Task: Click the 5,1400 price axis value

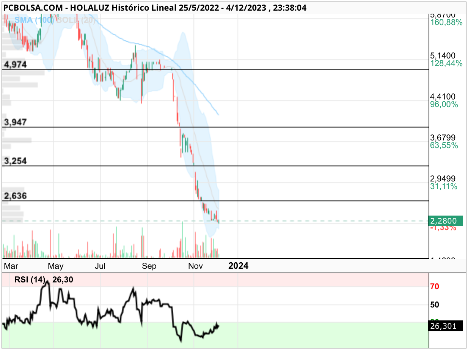Action: click(x=443, y=55)
